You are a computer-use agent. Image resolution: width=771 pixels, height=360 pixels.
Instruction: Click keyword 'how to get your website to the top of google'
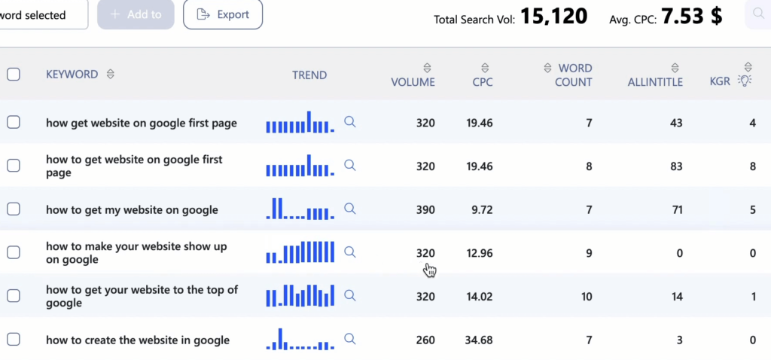[x=142, y=296]
